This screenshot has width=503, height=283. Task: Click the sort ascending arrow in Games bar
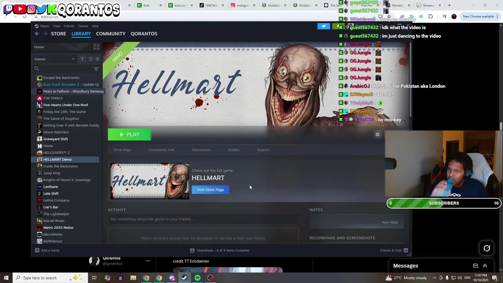(82, 59)
